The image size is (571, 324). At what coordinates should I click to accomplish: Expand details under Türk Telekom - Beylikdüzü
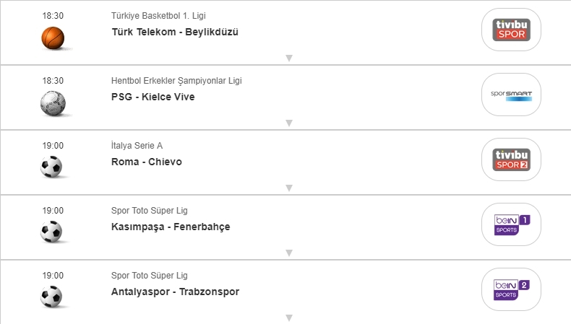288,58
